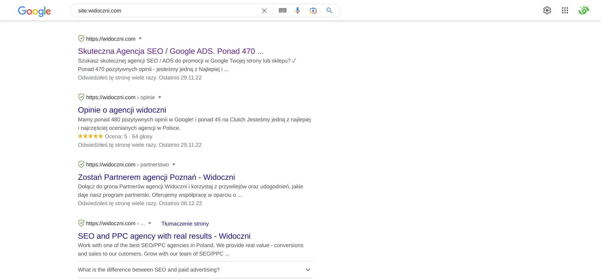Viewport: 601px width, 279px height.
Task: Click the snippet "Mamy ponad 480 pozytywnych opinii"
Action: [x=194, y=124]
